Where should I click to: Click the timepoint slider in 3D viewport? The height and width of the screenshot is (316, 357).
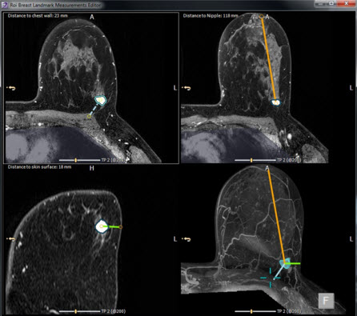pyautogui.click(x=255, y=311)
